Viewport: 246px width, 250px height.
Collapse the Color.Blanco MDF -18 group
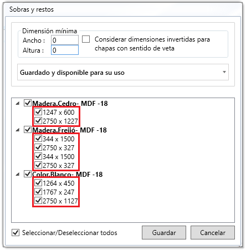(x=18, y=174)
